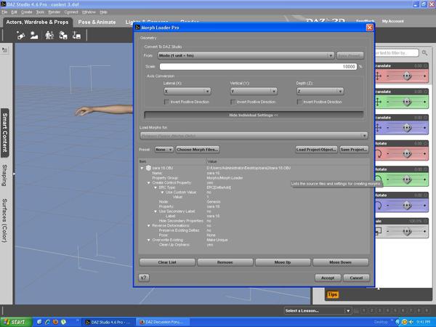The height and width of the screenshot is (327, 436).
Task: Click Save Project button
Action: tap(354, 150)
